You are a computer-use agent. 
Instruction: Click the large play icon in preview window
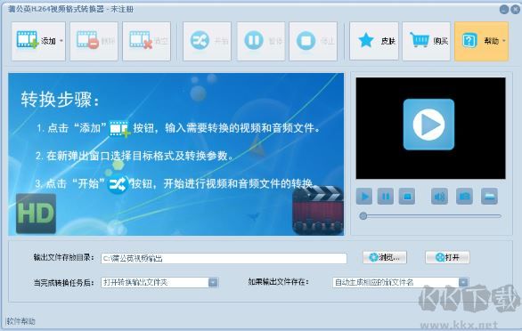[428, 125]
